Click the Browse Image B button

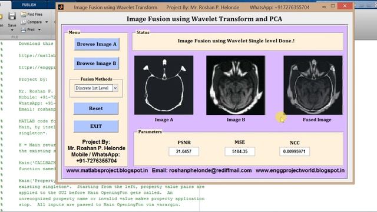pos(97,64)
